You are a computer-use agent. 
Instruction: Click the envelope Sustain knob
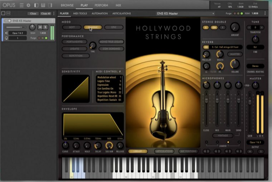(109, 145)
